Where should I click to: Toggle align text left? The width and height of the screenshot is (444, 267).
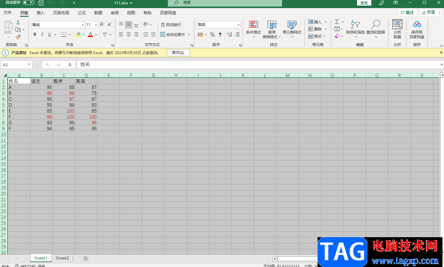click(x=121, y=35)
